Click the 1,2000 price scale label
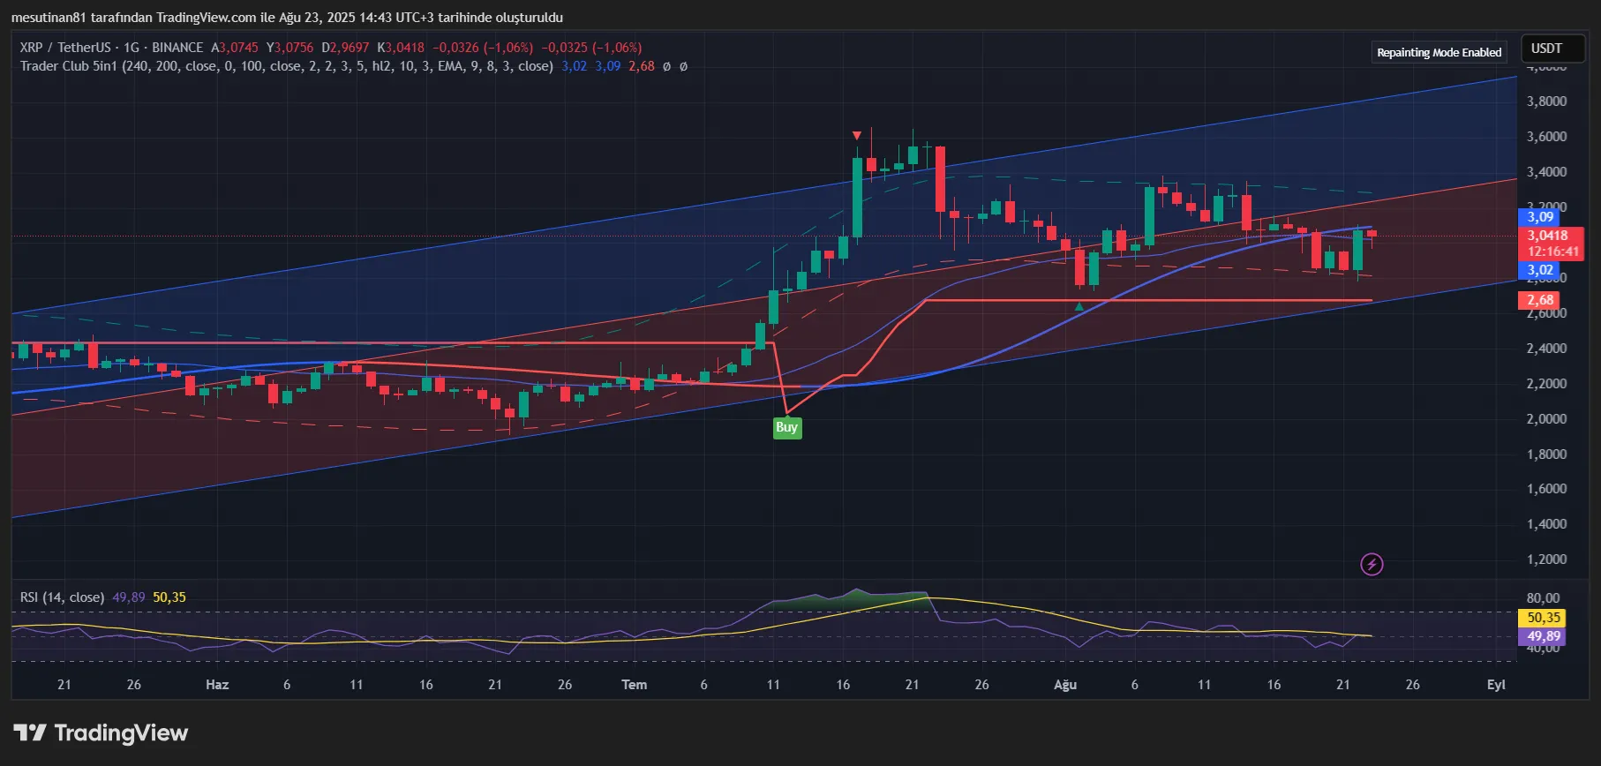 pyautogui.click(x=1547, y=559)
